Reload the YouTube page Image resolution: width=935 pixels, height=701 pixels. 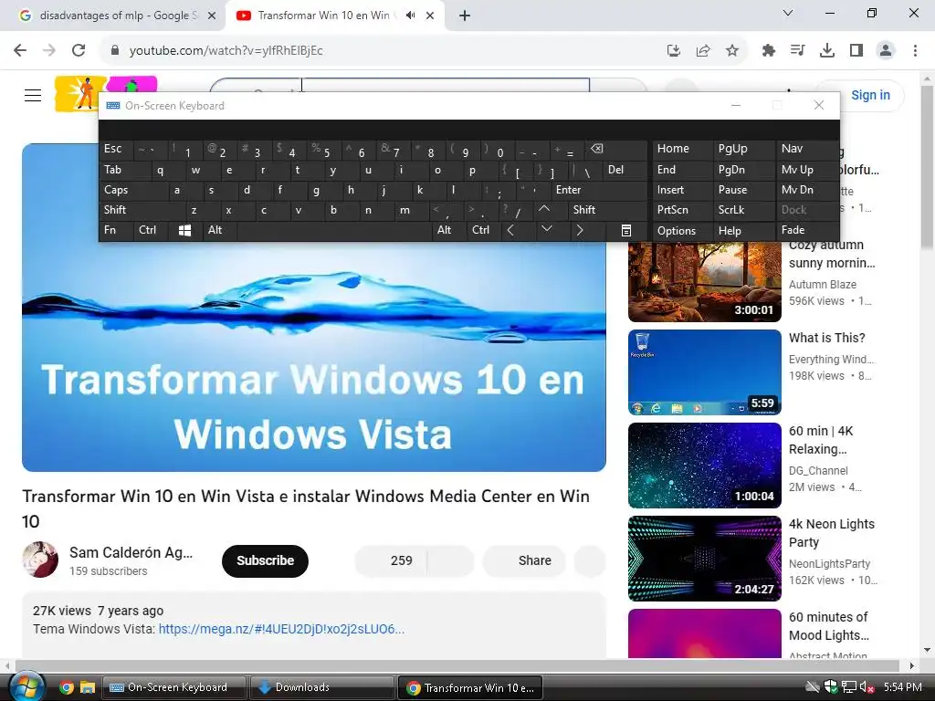click(x=79, y=51)
